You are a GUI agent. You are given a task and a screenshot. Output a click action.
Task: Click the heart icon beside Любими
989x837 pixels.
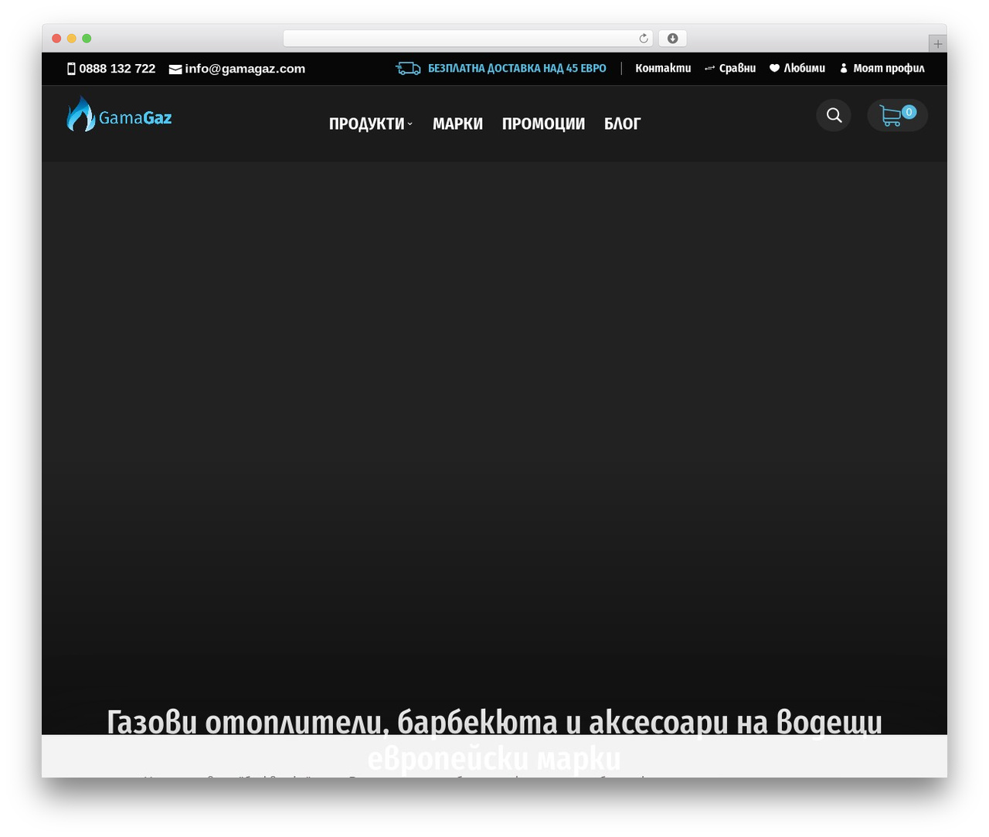pyautogui.click(x=774, y=69)
